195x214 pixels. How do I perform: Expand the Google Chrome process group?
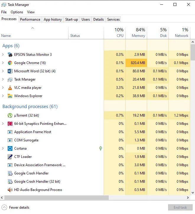[3, 63]
